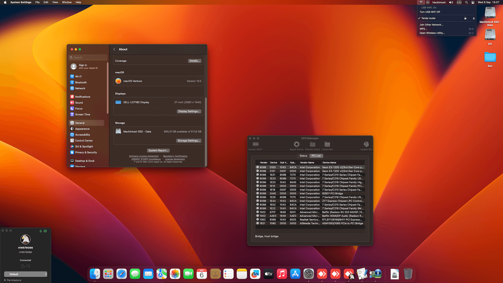
Task: Open the chat icon in the connection window
Action: 28,266
